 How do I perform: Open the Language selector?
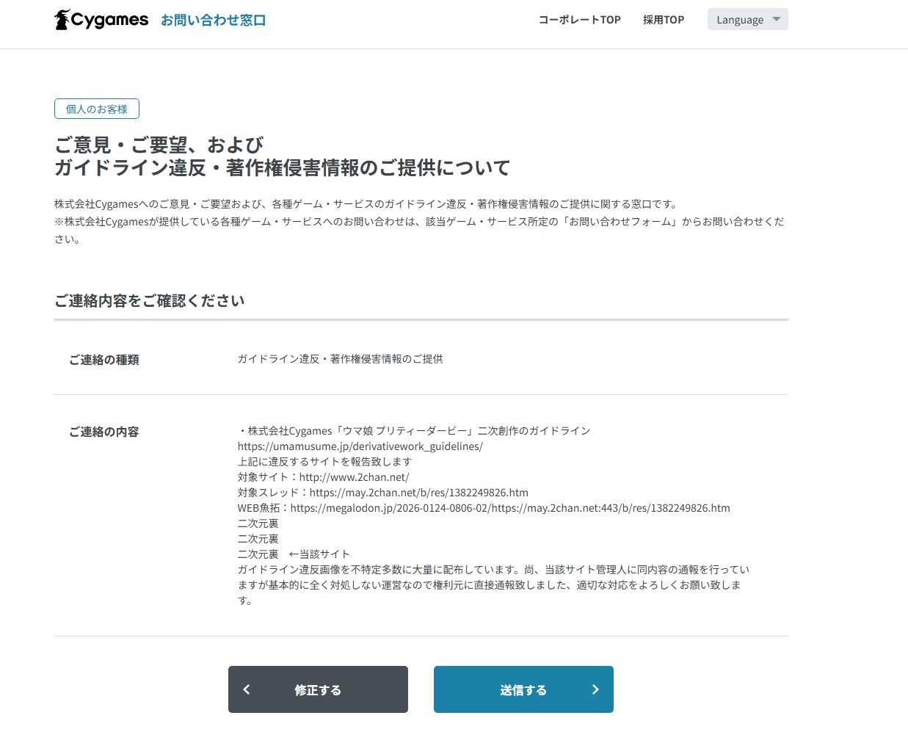(x=747, y=20)
